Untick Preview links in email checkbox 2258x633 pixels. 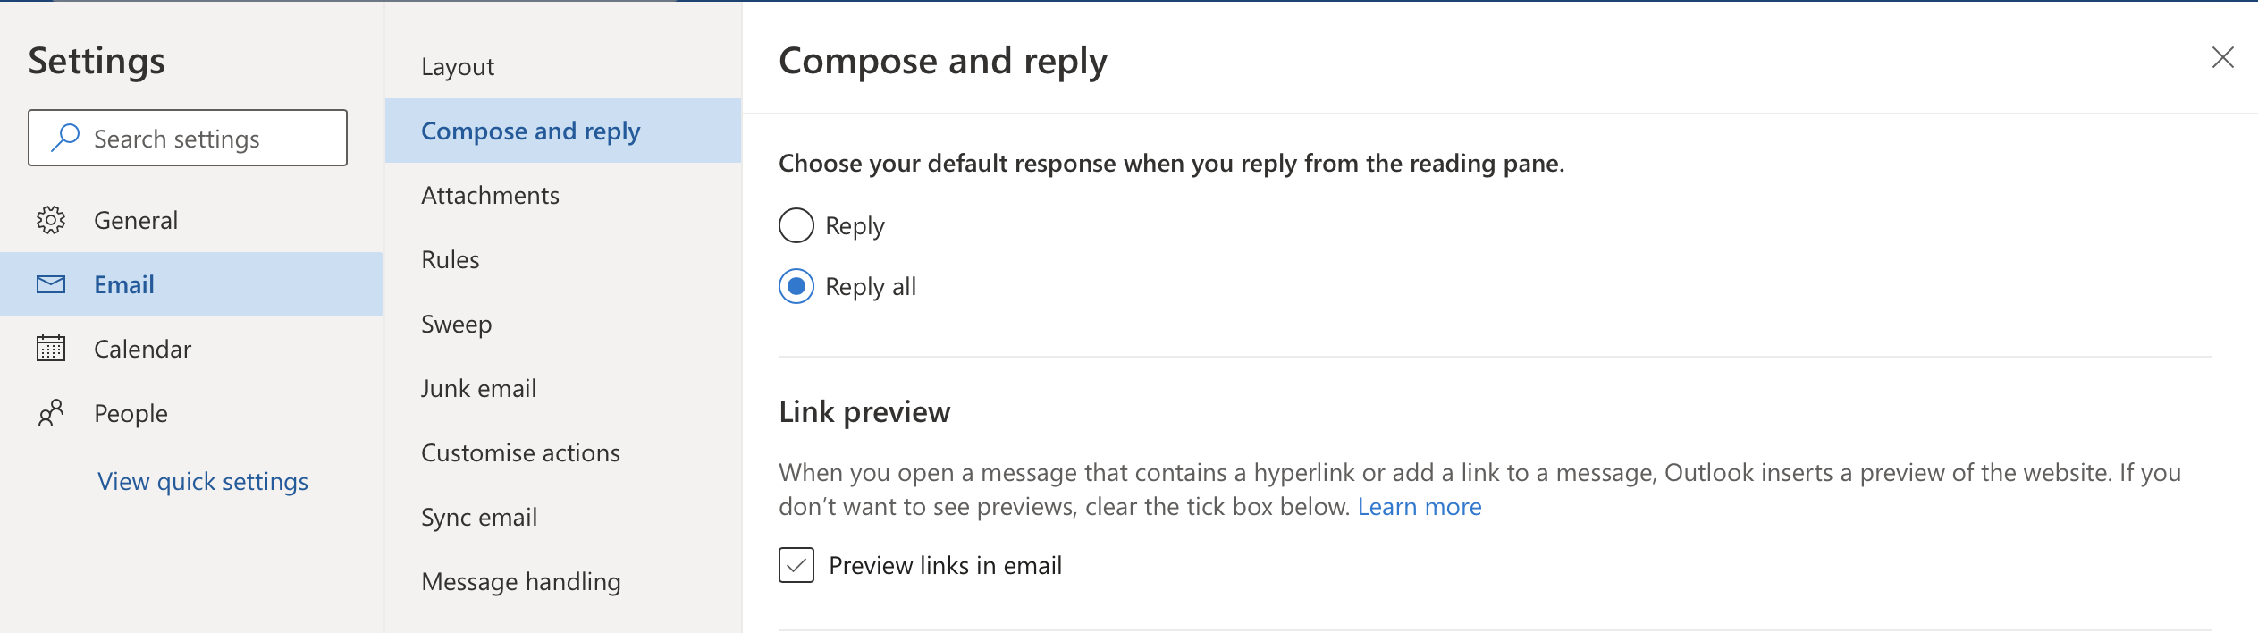coord(796,565)
